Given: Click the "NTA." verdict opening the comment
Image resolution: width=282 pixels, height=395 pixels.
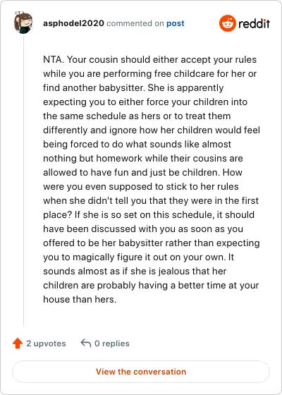Looking at the screenshot, I should pos(54,60).
